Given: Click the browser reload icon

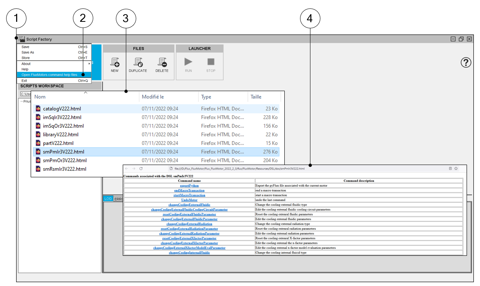Looking at the screenshot, I should pos(141,168).
